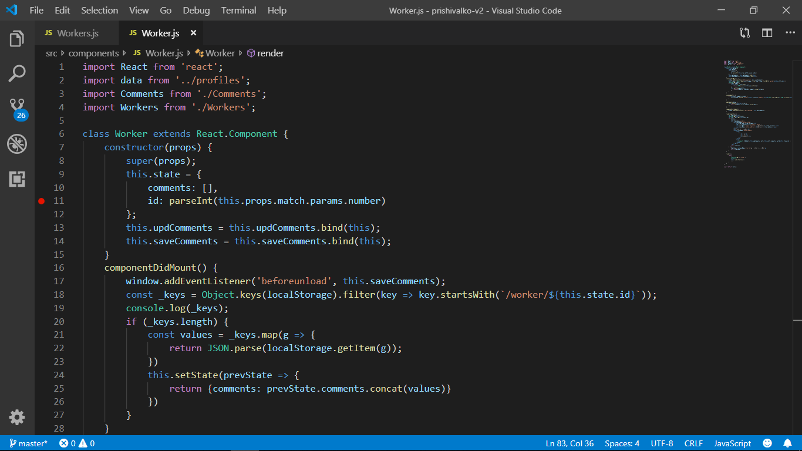Open the Terminal menu

239,11
